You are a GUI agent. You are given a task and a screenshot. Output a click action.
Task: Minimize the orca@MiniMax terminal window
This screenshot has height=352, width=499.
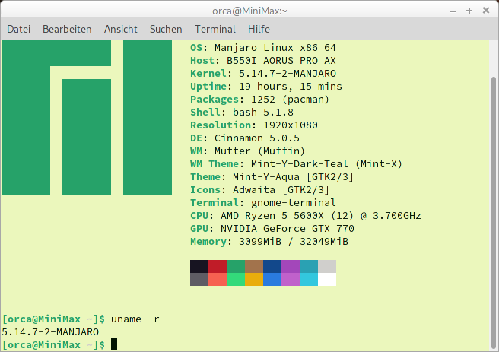pos(453,11)
